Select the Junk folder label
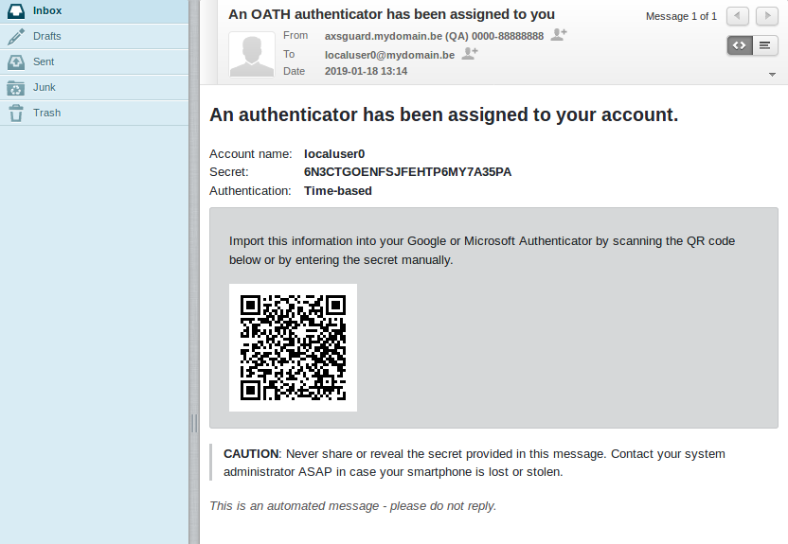Screen dimensions: 788x544 point(45,87)
